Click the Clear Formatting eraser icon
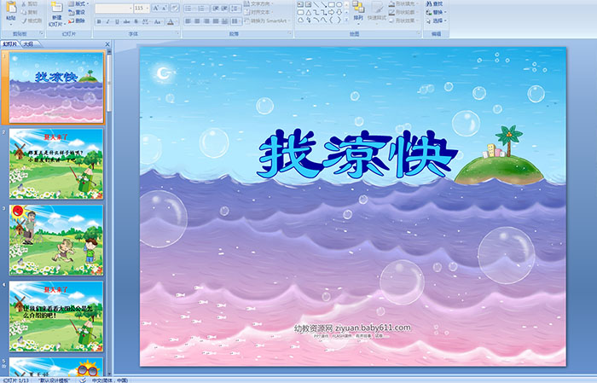 coord(174,8)
